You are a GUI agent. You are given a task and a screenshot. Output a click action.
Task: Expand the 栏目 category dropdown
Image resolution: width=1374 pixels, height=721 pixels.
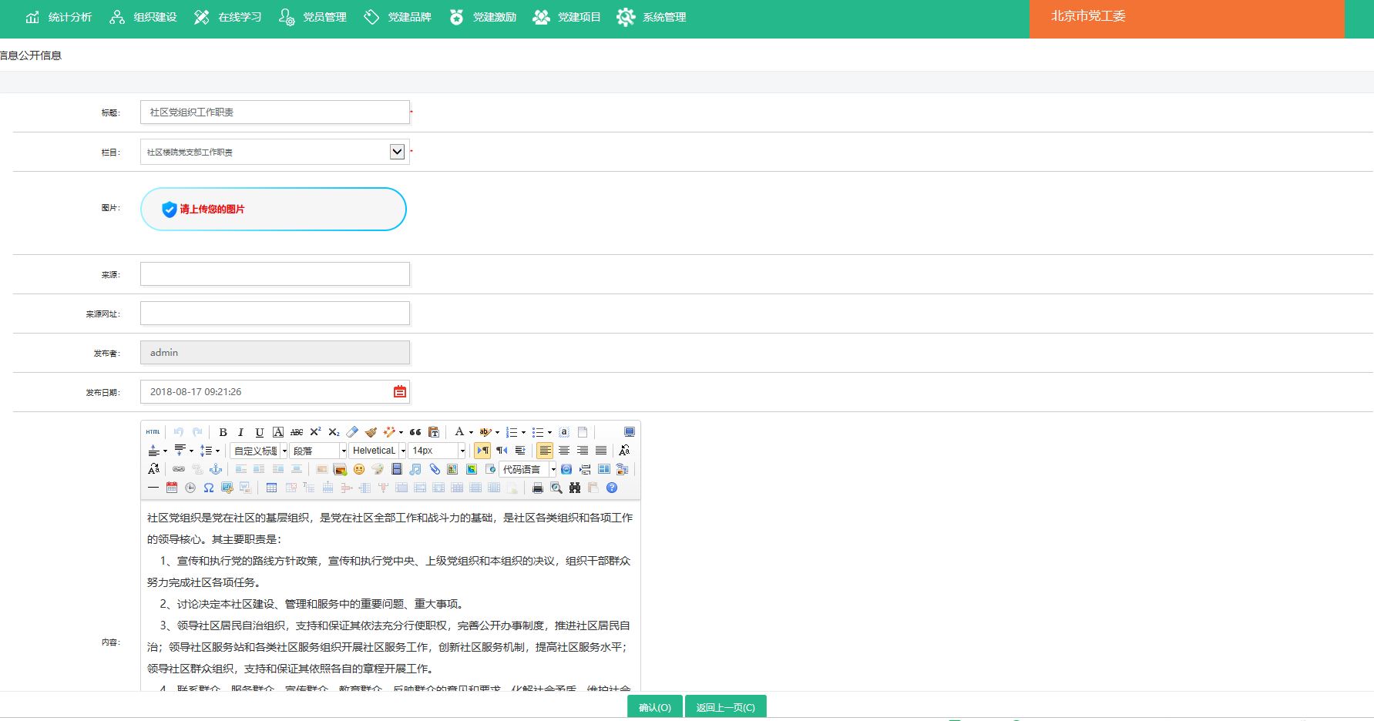click(x=397, y=152)
